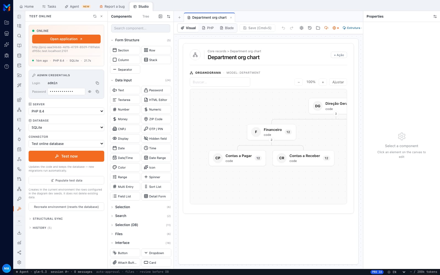The image size is (440, 275).
Task: Open the search icon in left sidebar
Action: pos(19,36)
